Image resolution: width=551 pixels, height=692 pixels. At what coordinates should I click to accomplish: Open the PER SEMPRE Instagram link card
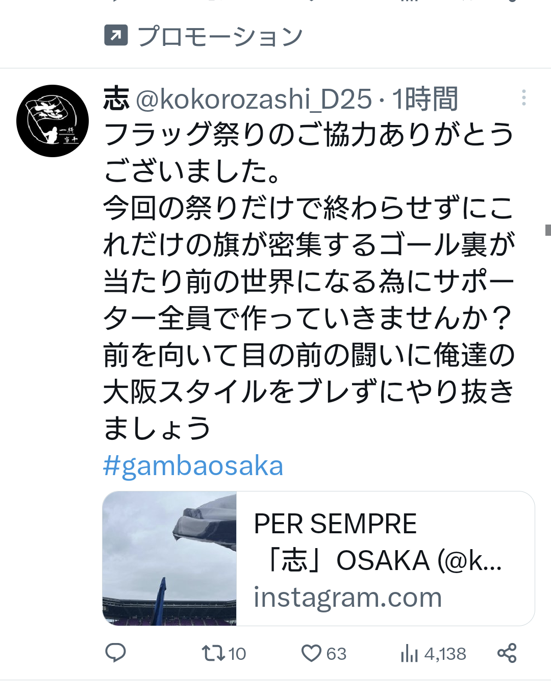[318, 558]
